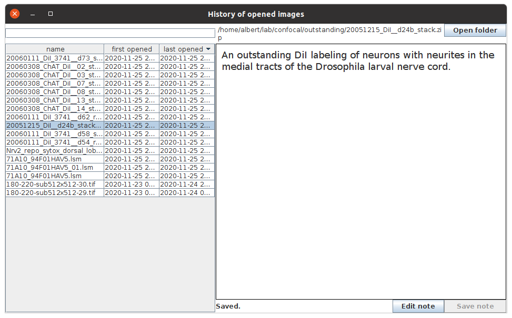The image size is (512, 318).
Task: Choose the 20060308_ChAT_DiI__07 entry
Action: (55, 84)
